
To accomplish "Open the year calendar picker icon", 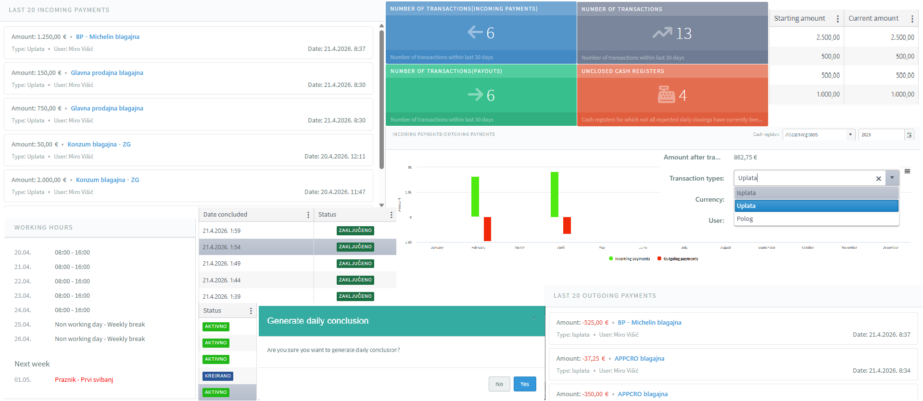I will click(x=909, y=135).
